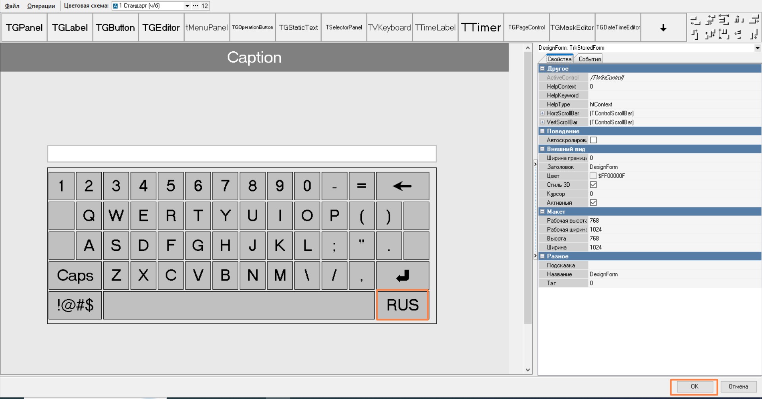The width and height of the screenshot is (762, 399).
Task: Click the equalize widths alignment icon
Action: (724, 20)
